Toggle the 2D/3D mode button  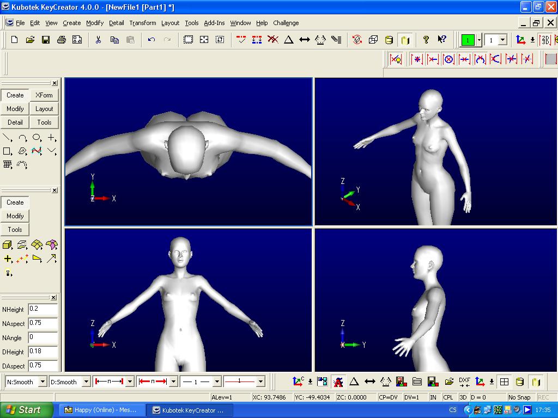pyautogui.click(x=545, y=40)
